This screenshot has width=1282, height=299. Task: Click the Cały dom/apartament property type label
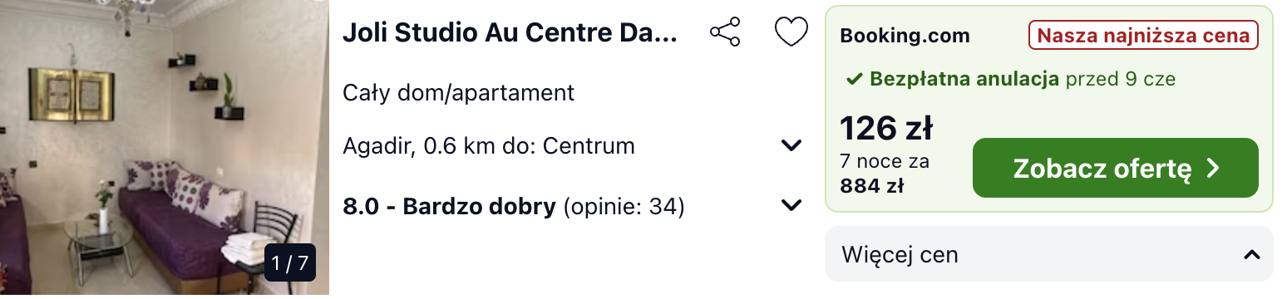point(458,92)
